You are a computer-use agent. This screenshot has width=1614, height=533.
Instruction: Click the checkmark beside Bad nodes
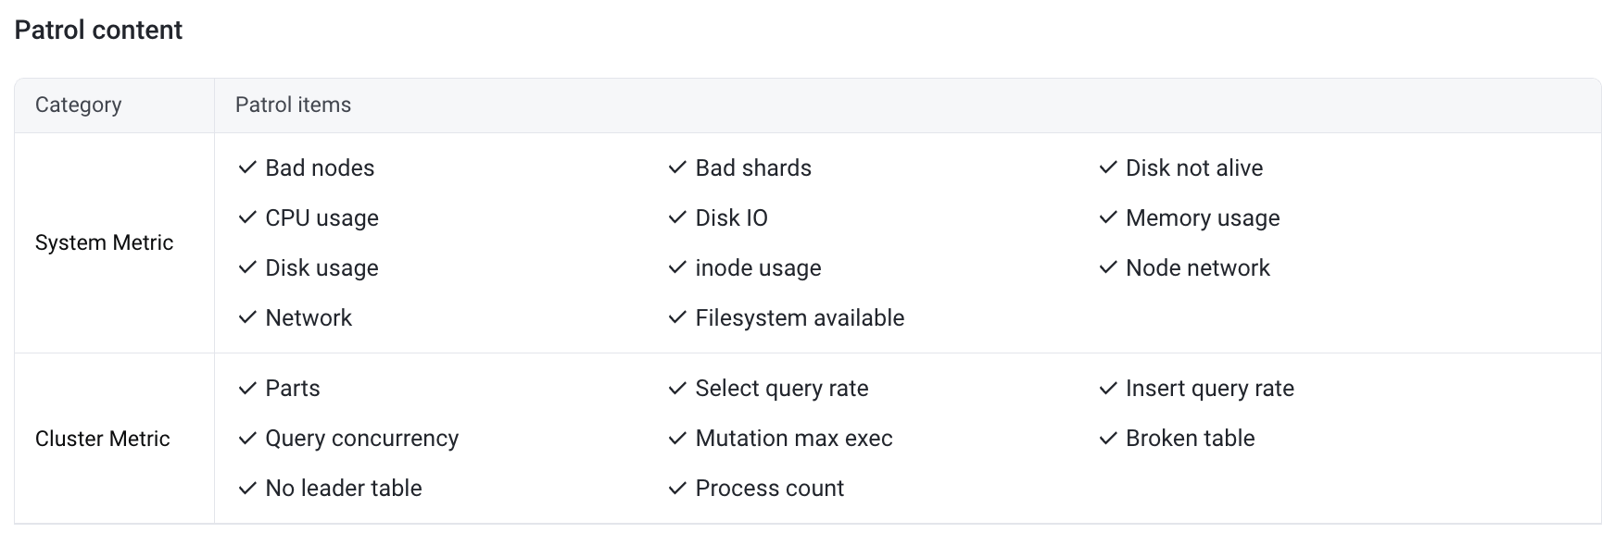247,167
